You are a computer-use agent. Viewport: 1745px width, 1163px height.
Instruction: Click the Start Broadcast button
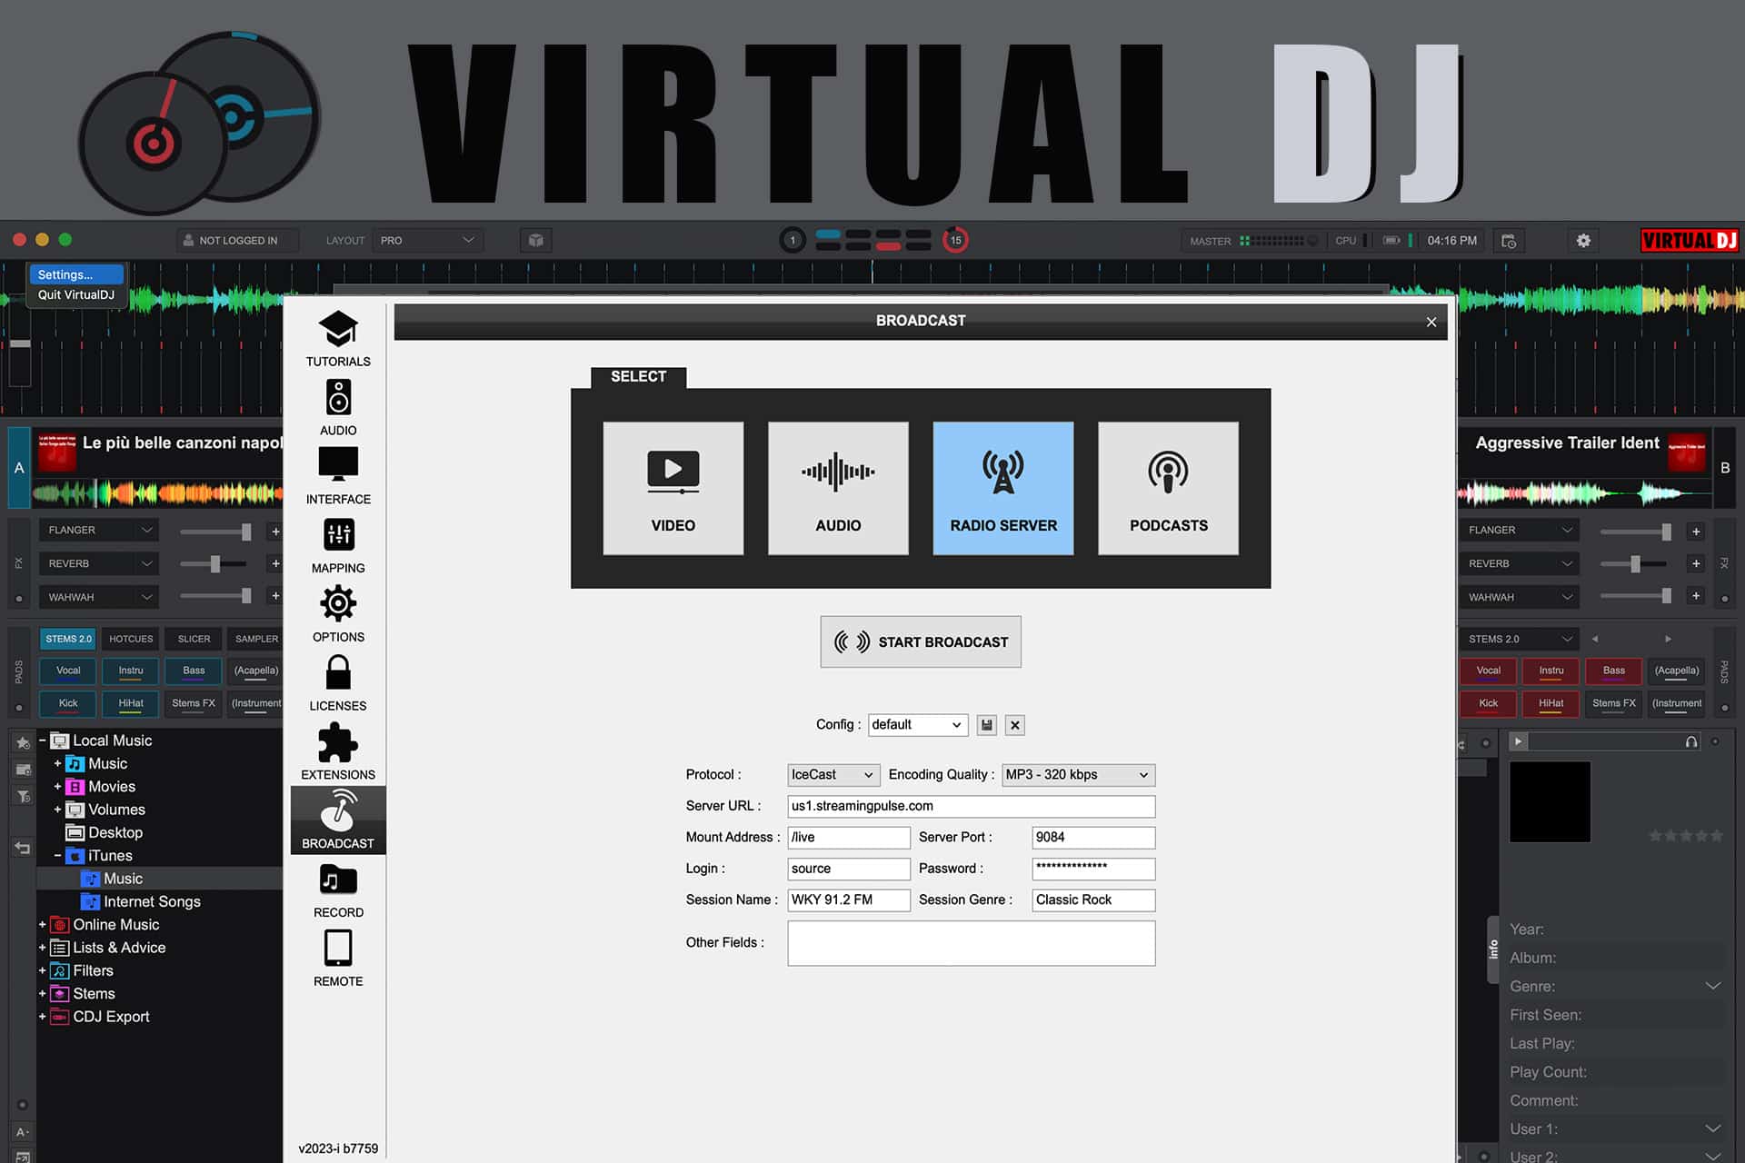[x=921, y=642]
